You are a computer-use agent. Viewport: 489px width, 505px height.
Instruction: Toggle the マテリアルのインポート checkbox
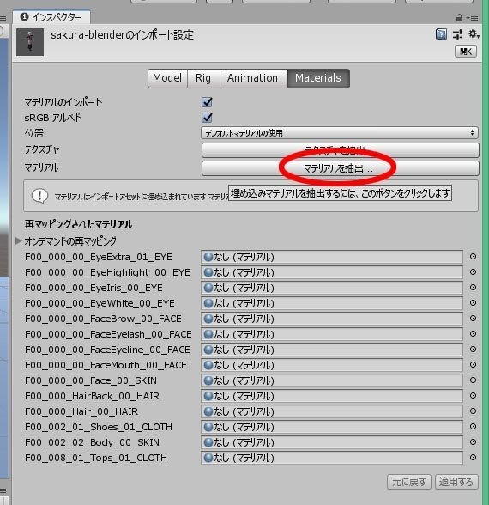point(207,102)
